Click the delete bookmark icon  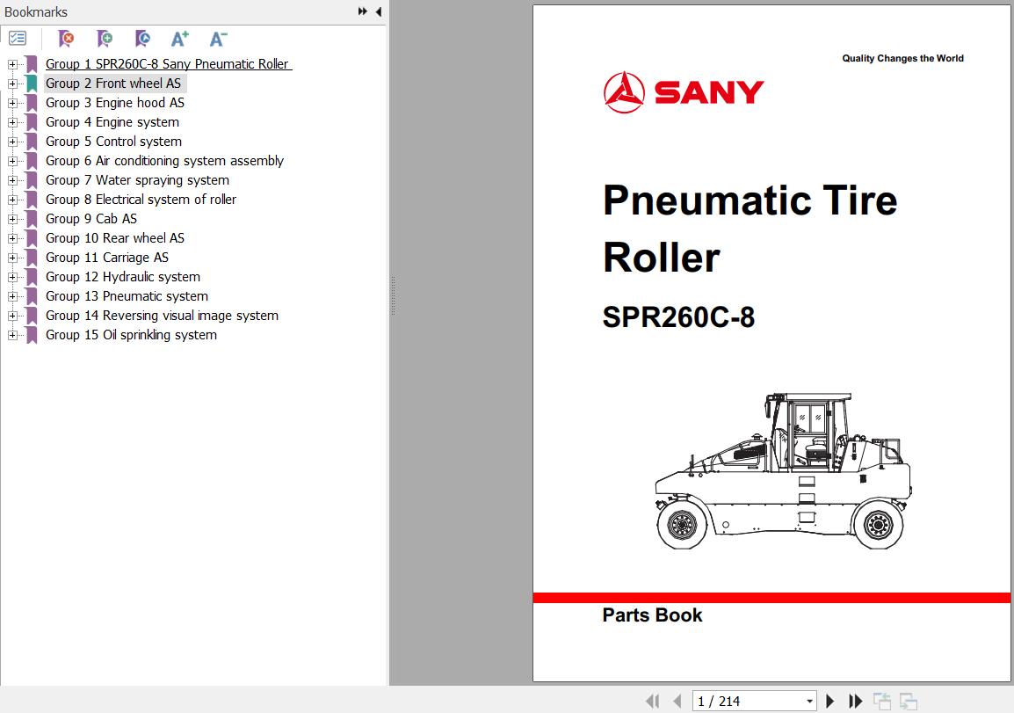(66, 39)
